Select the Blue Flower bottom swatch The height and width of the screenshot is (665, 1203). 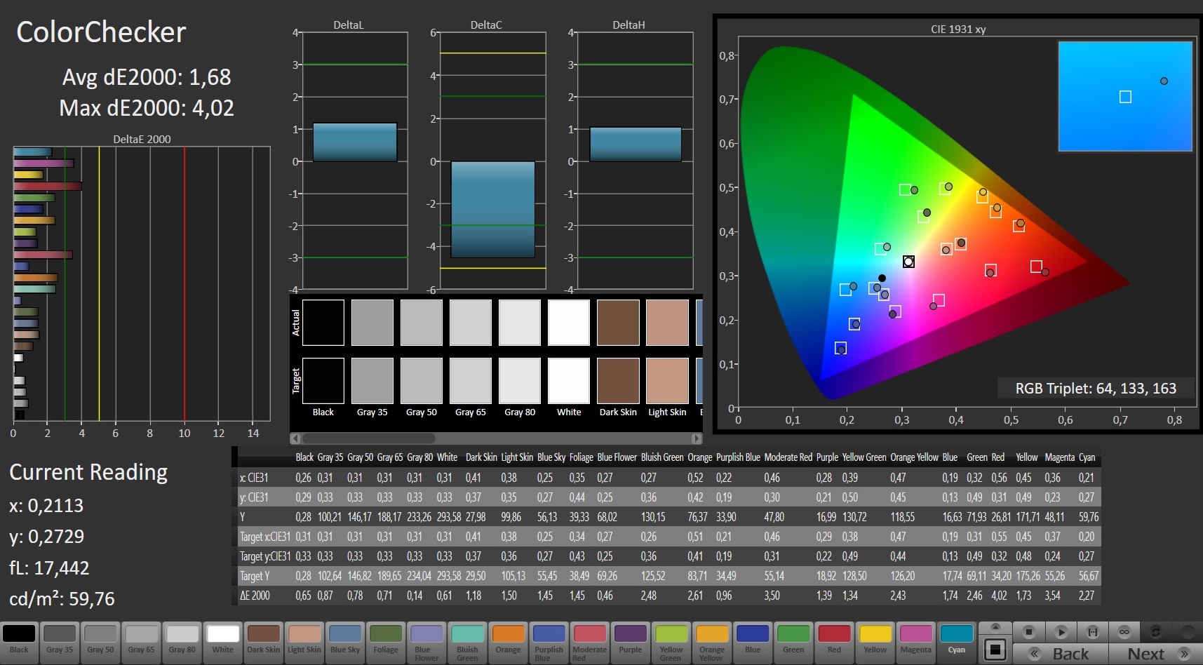click(x=426, y=642)
